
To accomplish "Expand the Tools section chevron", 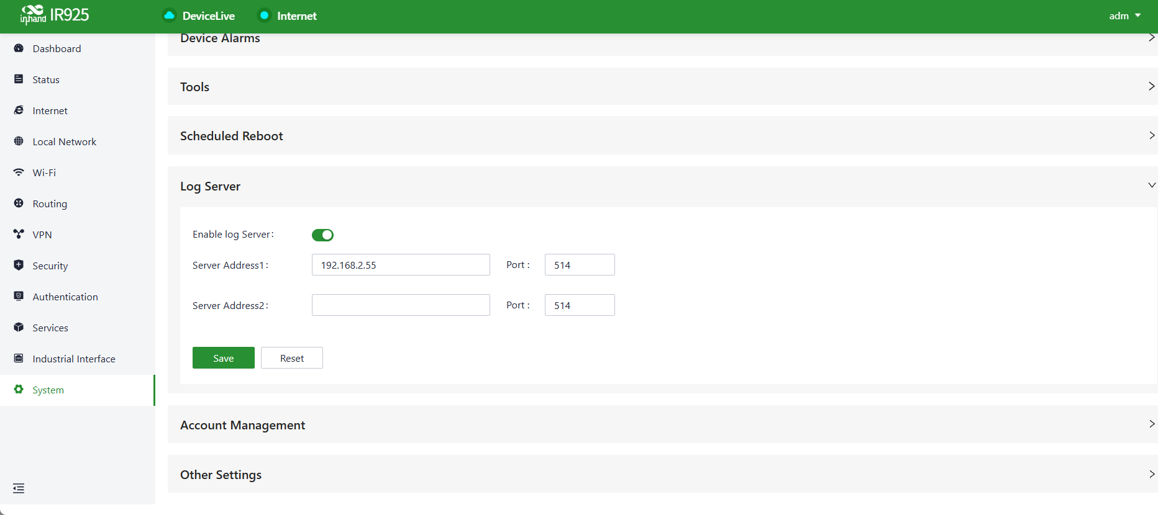I will point(1151,86).
